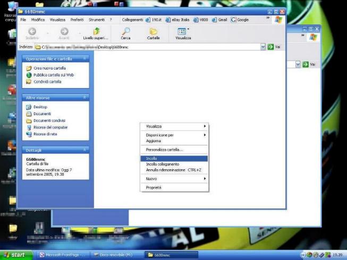Click the address bar path field
Image resolution: width=347 pixels, height=260 pixels.
tap(150, 47)
